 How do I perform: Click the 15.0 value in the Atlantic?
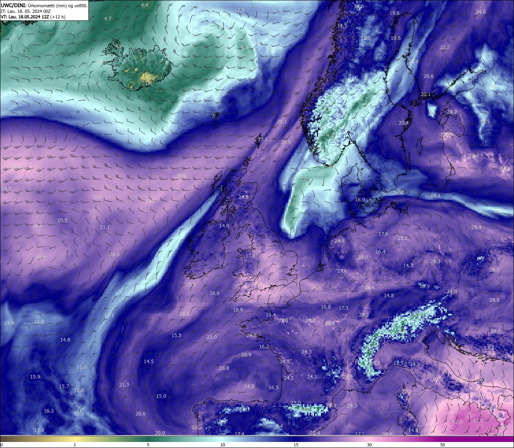point(161,396)
